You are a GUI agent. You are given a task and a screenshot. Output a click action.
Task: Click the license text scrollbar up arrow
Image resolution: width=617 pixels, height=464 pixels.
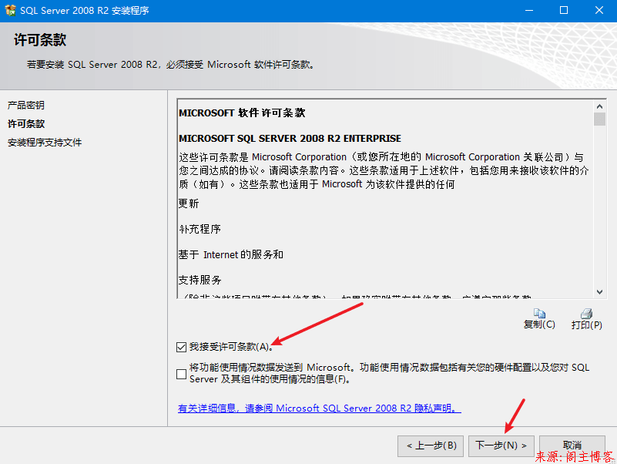point(599,106)
